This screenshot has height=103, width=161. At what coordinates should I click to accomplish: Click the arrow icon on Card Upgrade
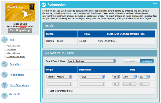[29, 31]
